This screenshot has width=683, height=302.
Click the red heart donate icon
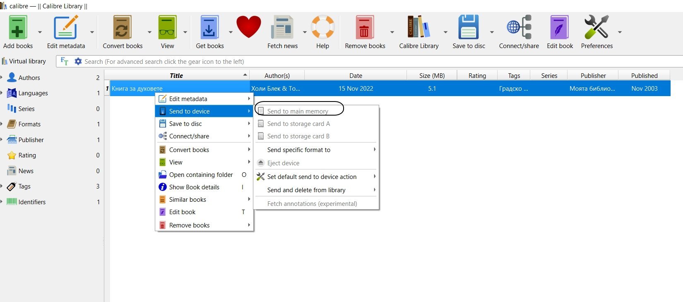(249, 27)
